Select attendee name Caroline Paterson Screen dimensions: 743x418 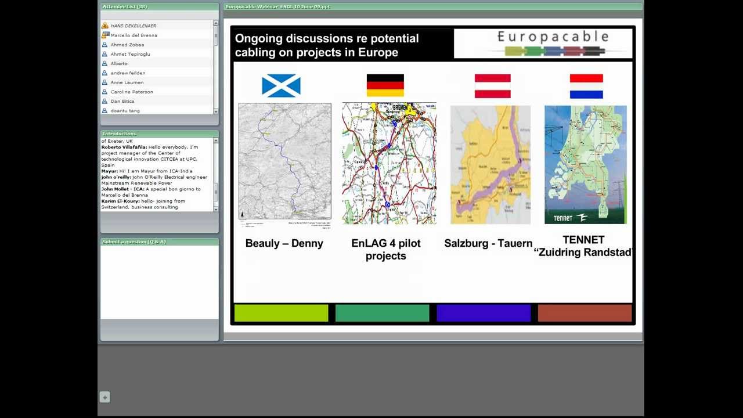[x=132, y=92]
